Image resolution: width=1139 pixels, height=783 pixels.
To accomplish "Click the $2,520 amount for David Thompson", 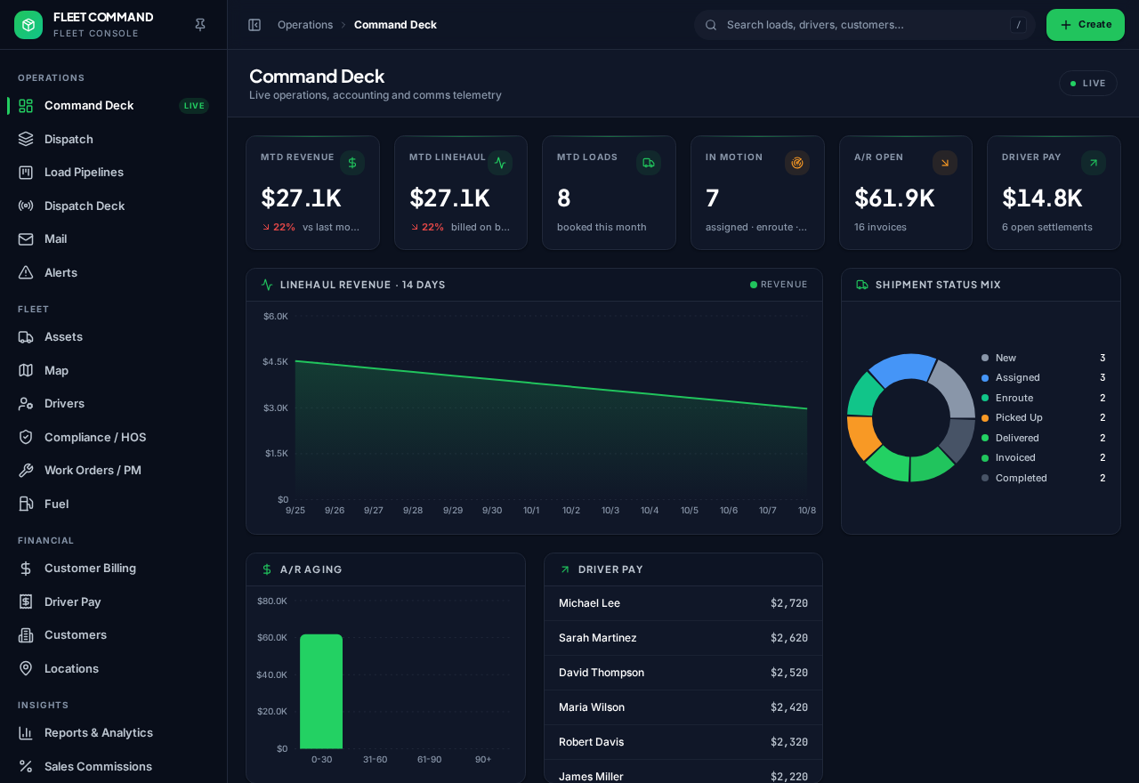I will 789,673.
